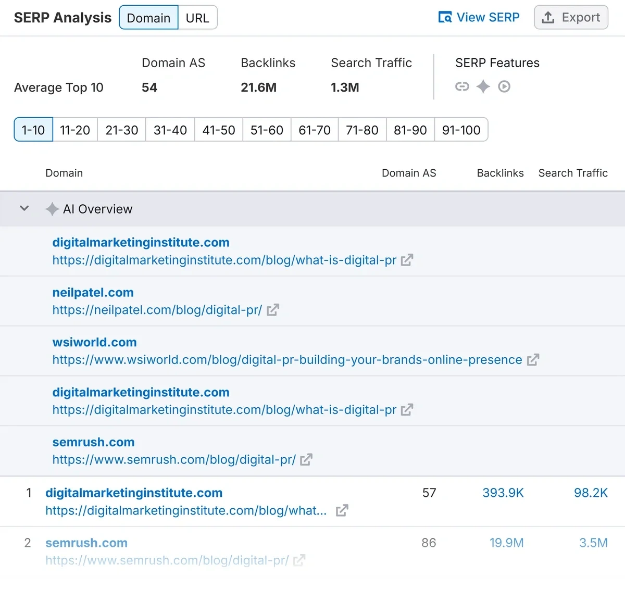Screen dimensions: 625x589
Task: Click semrush.com link on rank 2 row
Action: pos(86,543)
